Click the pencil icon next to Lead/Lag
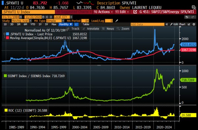198x130 pixels. click(x=117, y=21)
